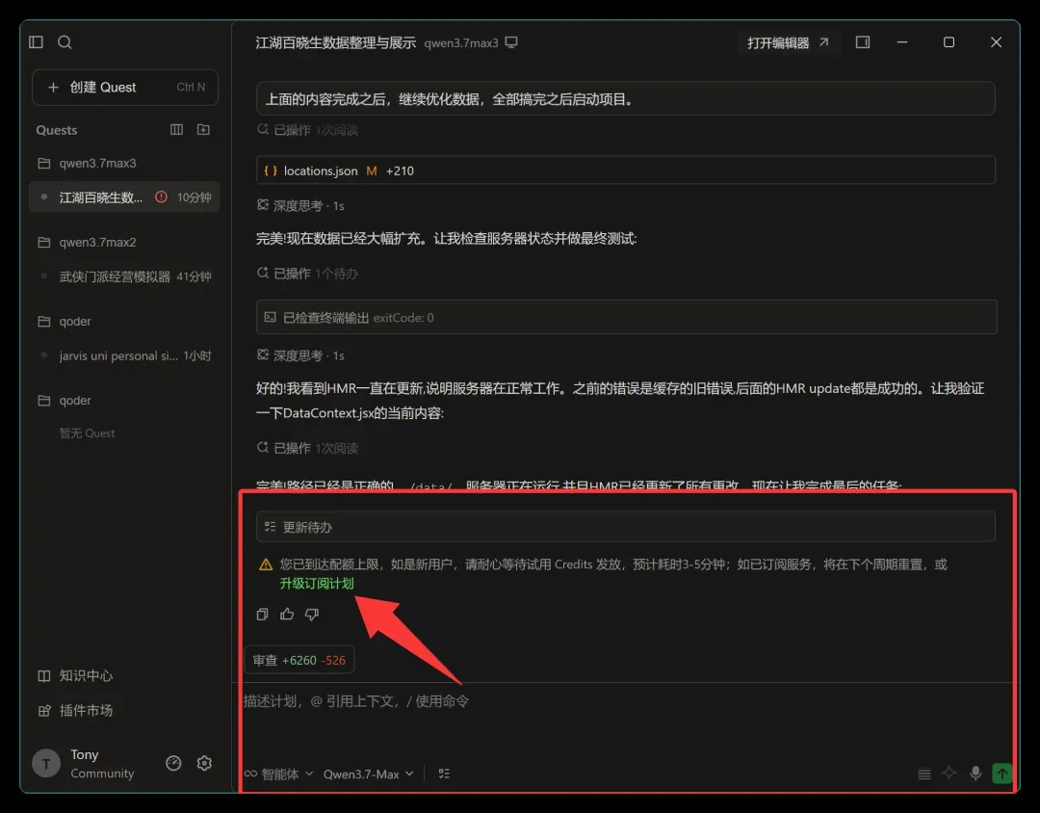
Task: Copy the response with copy icon
Action: pyautogui.click(x=262, y=615)
